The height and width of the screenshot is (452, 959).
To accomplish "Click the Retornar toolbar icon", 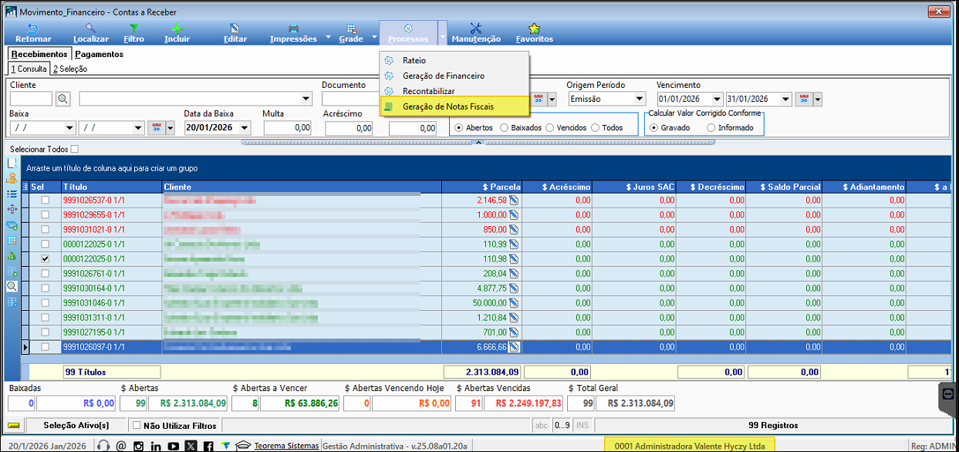I will [33, 29].
